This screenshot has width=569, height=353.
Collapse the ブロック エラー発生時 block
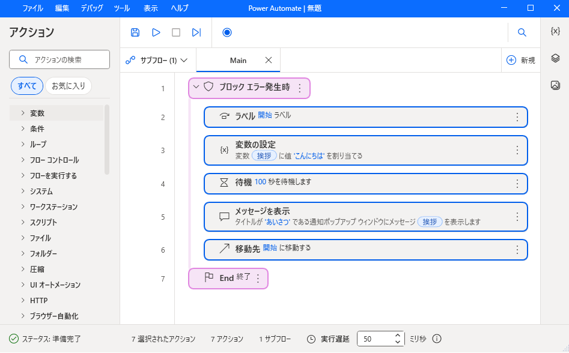pyautogui.click(x=196, y=87)
